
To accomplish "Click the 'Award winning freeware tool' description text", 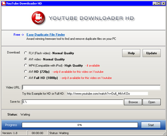I will [x=71, y=39].
